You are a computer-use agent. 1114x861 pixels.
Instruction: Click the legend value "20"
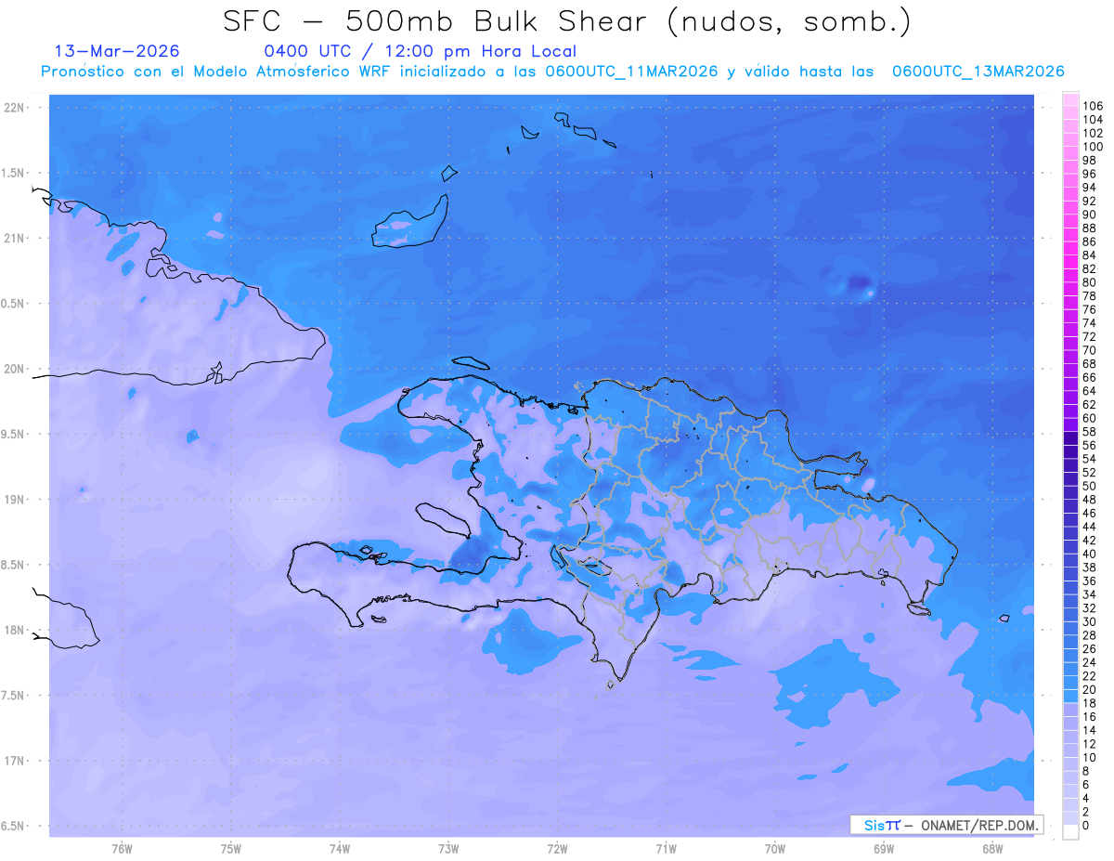pyautogui.click(x=1090, y=690)
